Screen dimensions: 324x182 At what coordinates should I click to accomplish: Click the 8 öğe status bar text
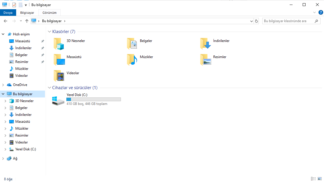[8, 179]
